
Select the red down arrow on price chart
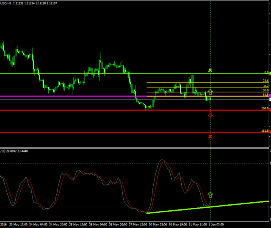(210, 114)
